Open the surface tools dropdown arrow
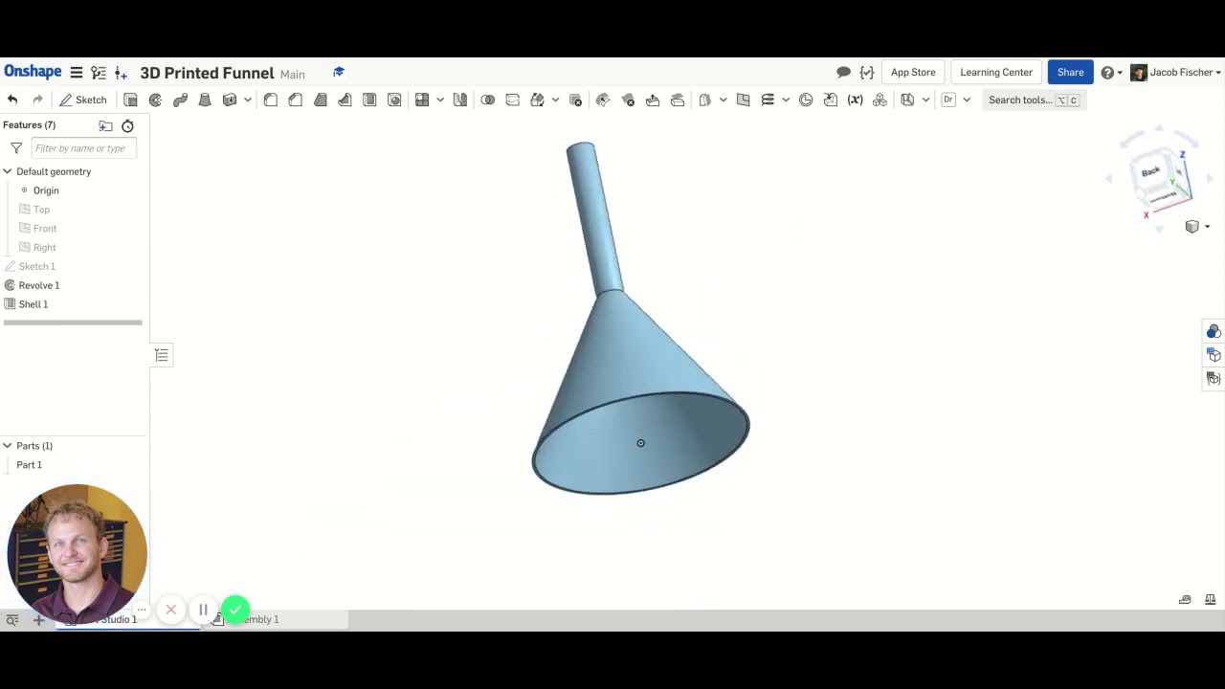The width and height of the screenshot is (1225, 689). point(723,100)
